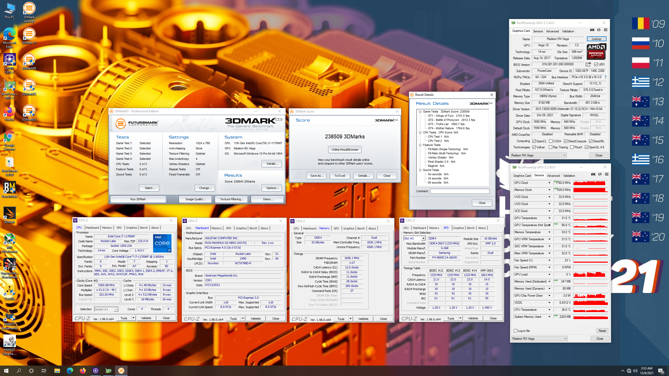Open taskbar Search magnifier
Viewport: 669px width, 376px height.
[19, 371]
